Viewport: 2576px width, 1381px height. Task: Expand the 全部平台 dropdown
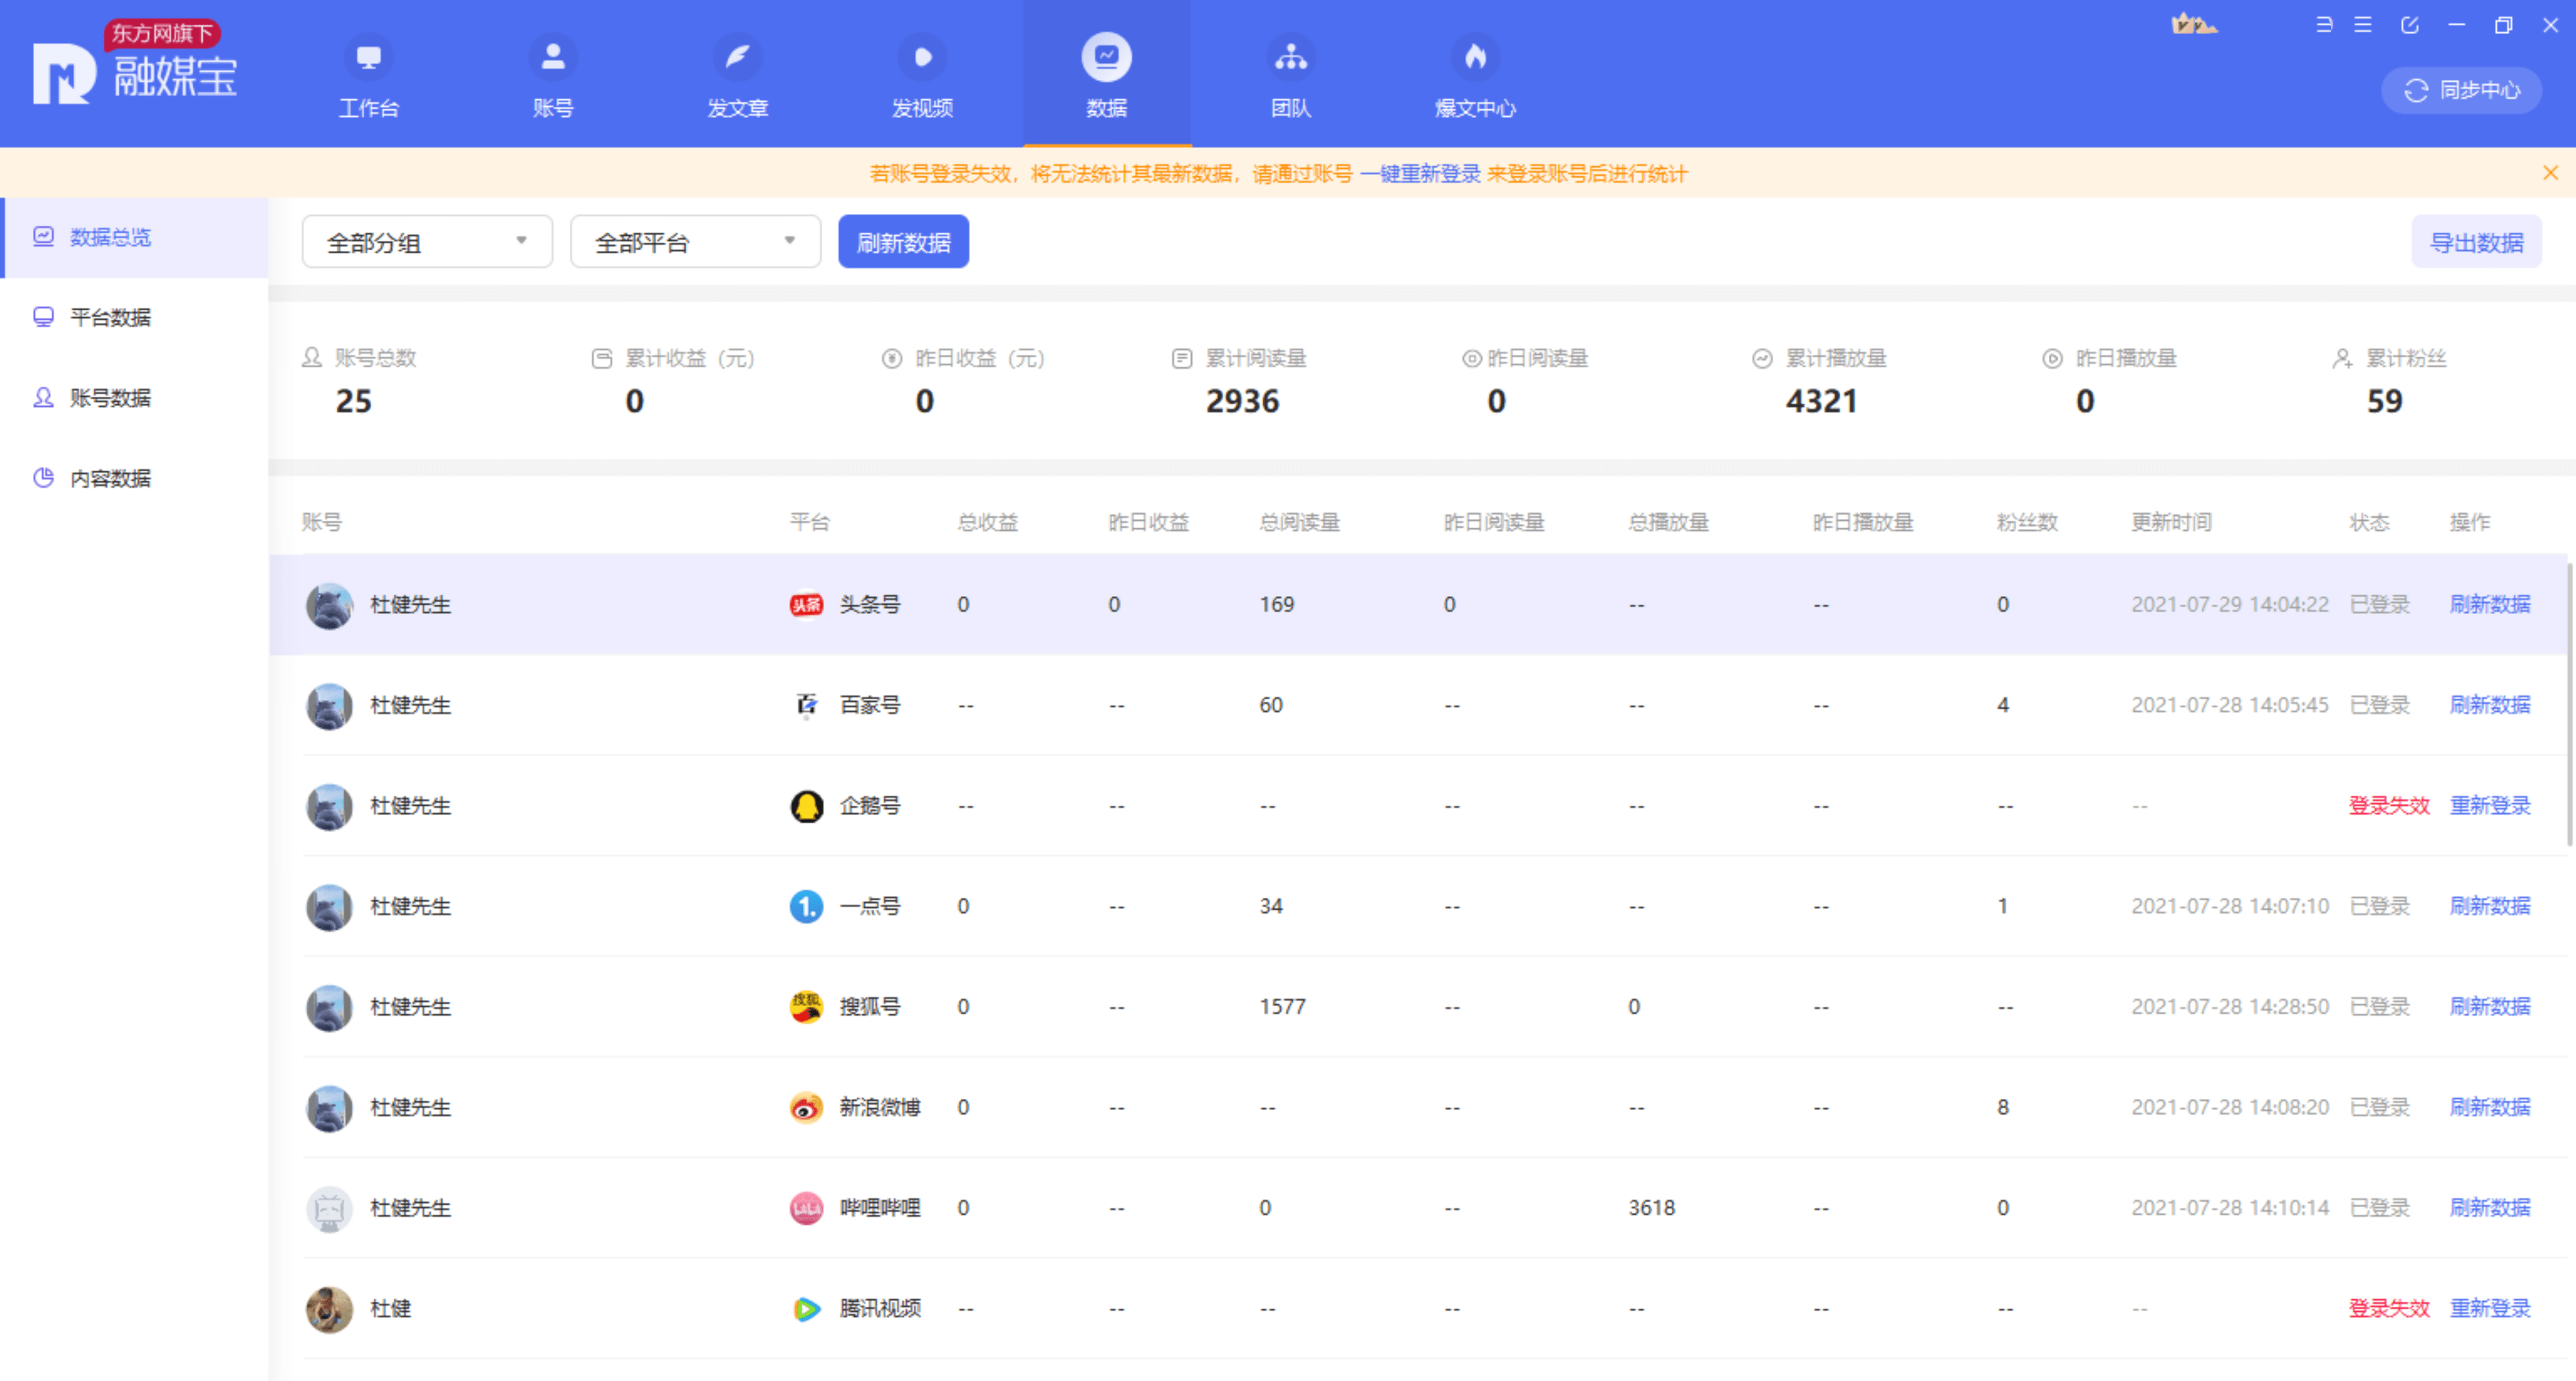(x=695, y=242)
